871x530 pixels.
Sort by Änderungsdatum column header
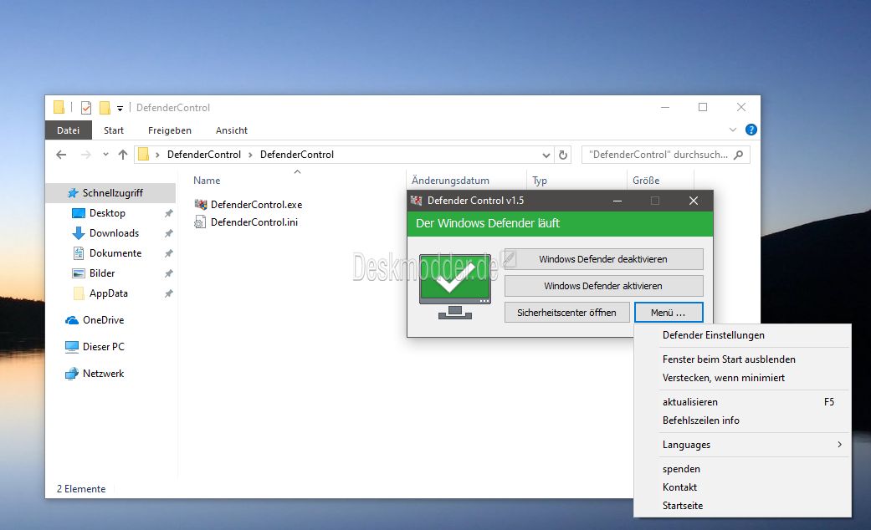tap(450, 181)
